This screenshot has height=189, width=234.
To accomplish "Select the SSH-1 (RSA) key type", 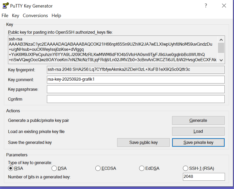I will pyautogui.click(x=186, y=169).
